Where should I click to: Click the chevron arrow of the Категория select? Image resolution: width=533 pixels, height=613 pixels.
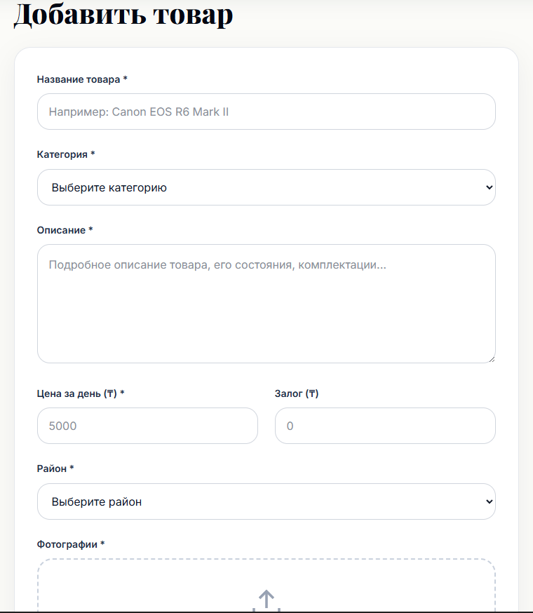[x=489, y=187]
